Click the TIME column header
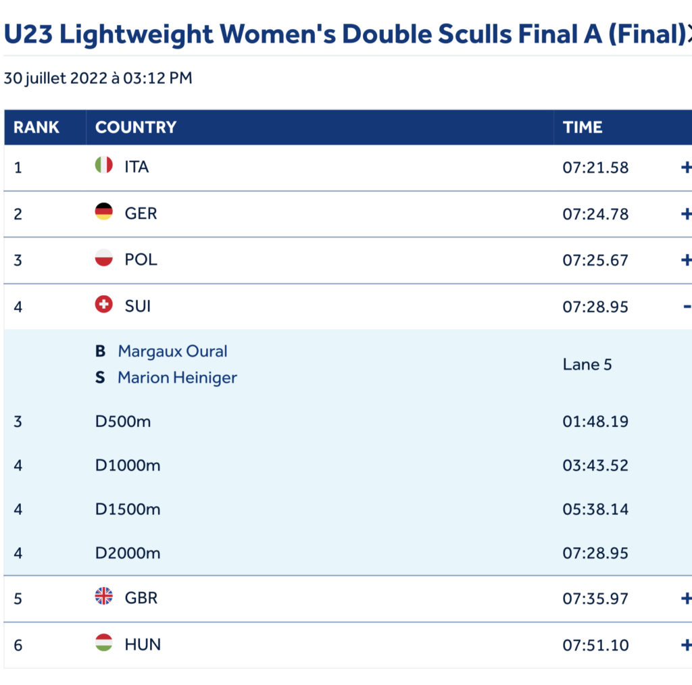Screen dimensions: 692x685 pyautogui.click(x=582, y=128)
